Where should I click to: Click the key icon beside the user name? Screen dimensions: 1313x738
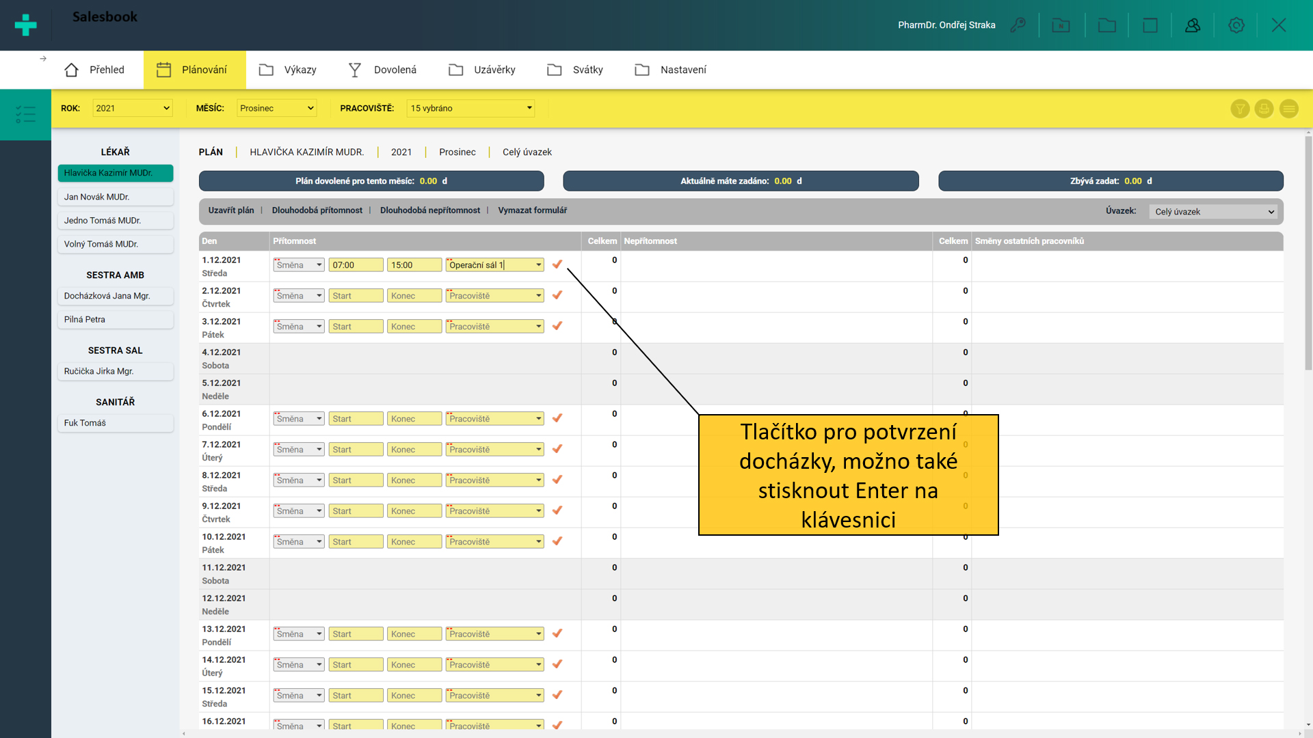1018,25
